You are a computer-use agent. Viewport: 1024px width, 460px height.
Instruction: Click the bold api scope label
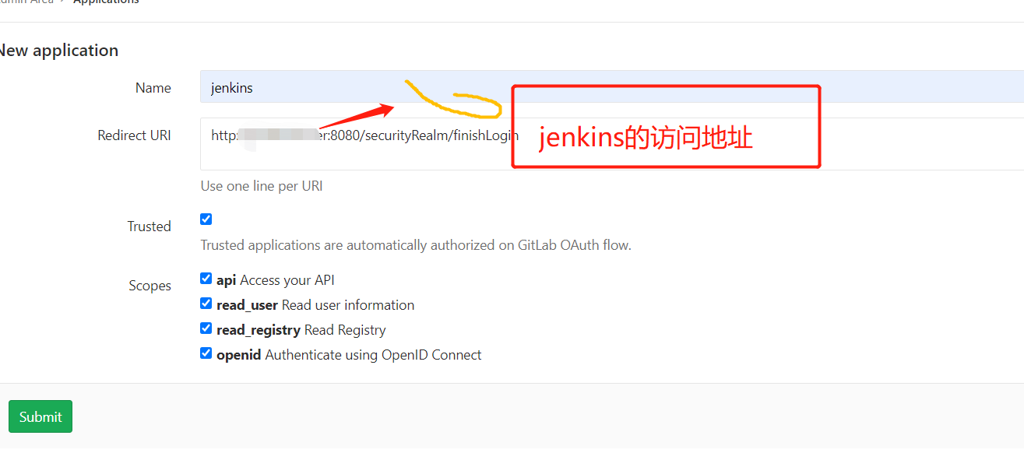pos(226,279)
